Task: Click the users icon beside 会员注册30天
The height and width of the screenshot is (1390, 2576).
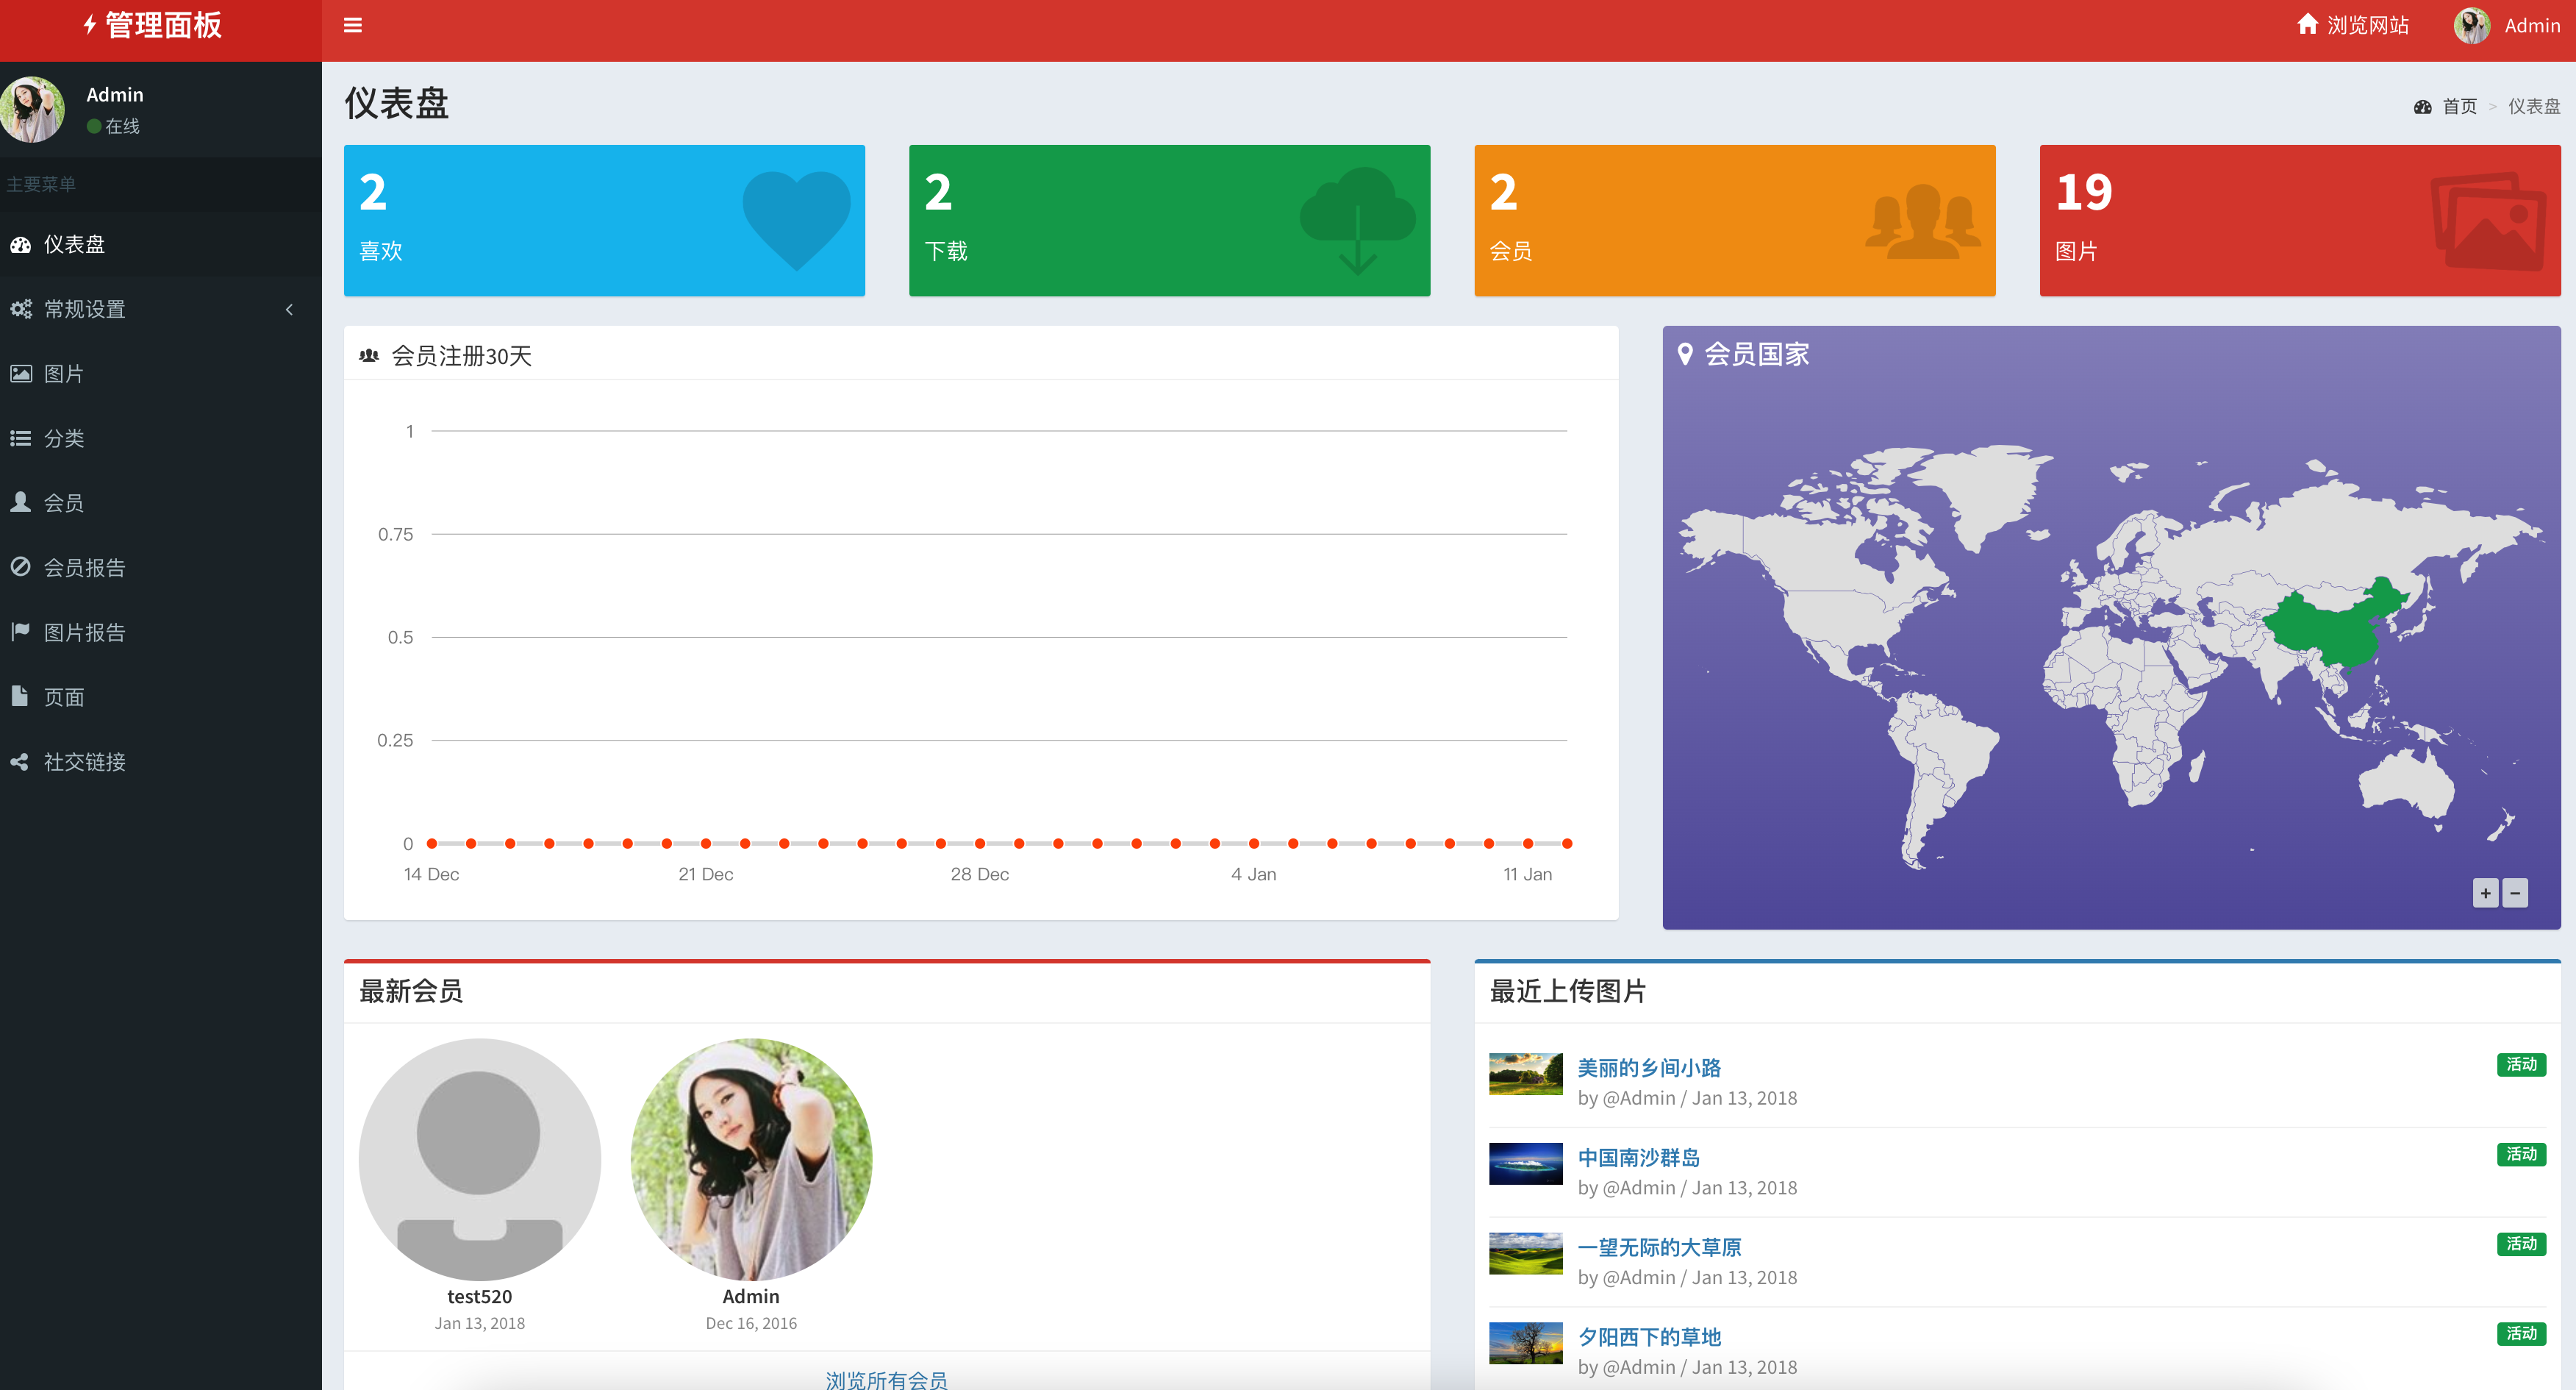Action: point(369,356)
